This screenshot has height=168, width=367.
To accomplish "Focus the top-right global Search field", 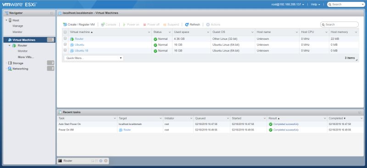I will click(346, 5).
